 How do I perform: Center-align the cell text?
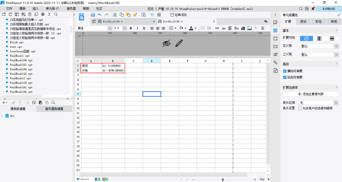coord(158,28)
